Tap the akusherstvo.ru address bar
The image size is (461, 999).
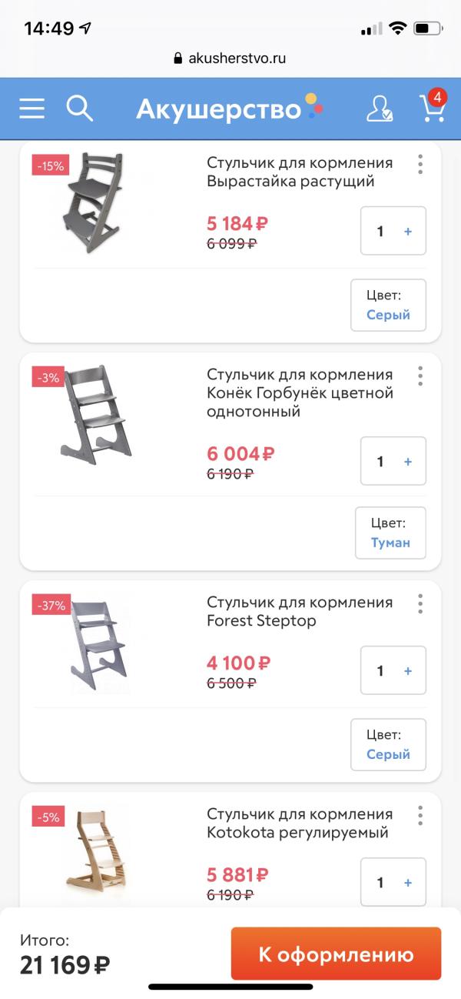point(230,57)
